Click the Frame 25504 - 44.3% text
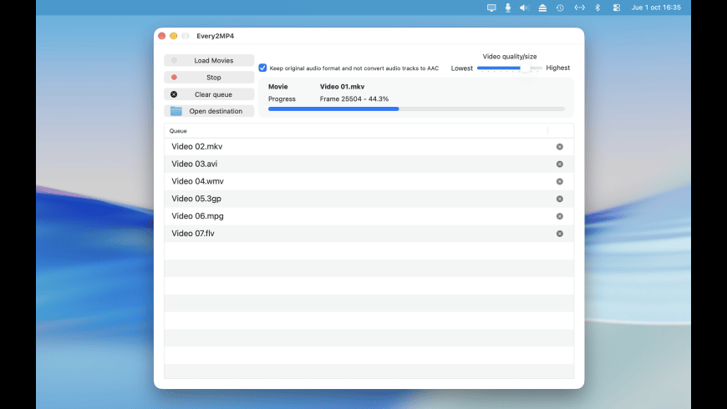Screen dimensions: 727x409 (354, 98)
